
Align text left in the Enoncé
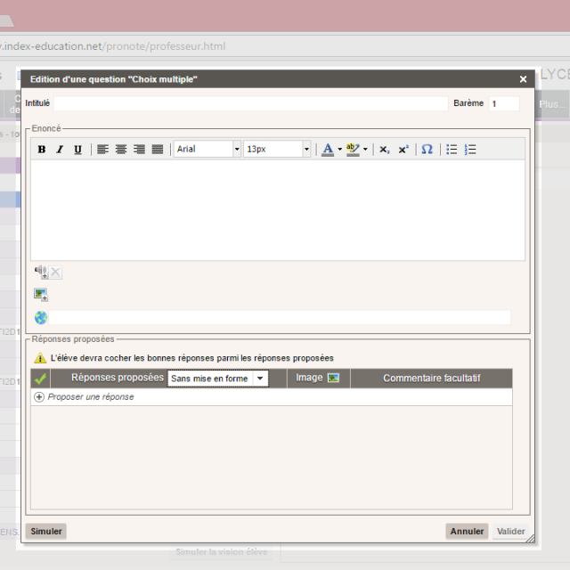[103, 150]
